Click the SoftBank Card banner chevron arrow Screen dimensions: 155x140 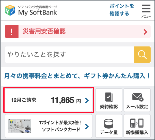87,127
